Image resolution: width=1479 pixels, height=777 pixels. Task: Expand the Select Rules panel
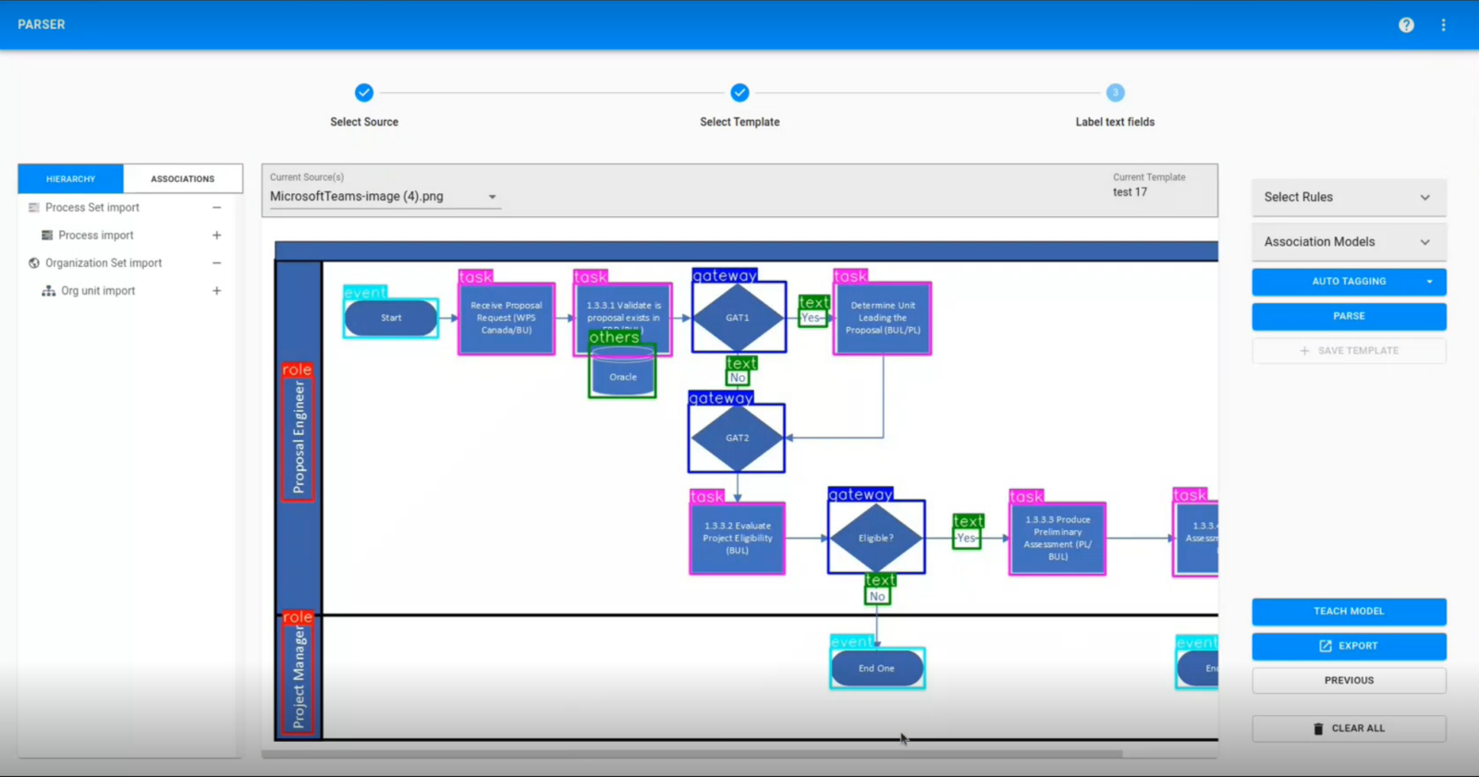(x=1424, y=198)
